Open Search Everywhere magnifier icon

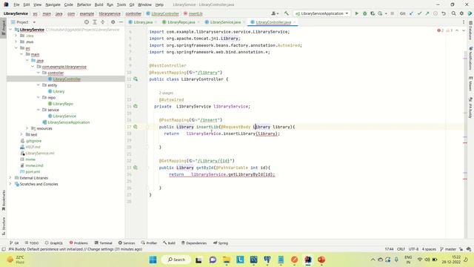pyautogui.click(x=453, y=13)
